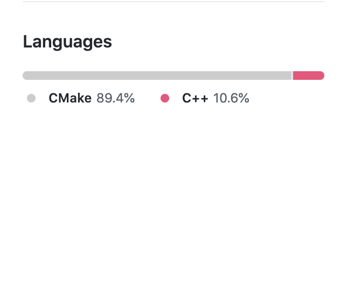Image resolution: width=361 pixels, height=287 pixels.
Task: Click the rounded right end of pink bar
Action: pos(322,76)
